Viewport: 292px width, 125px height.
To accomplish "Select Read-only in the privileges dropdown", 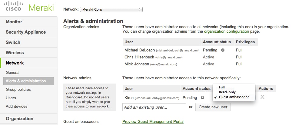I will 234,92.
